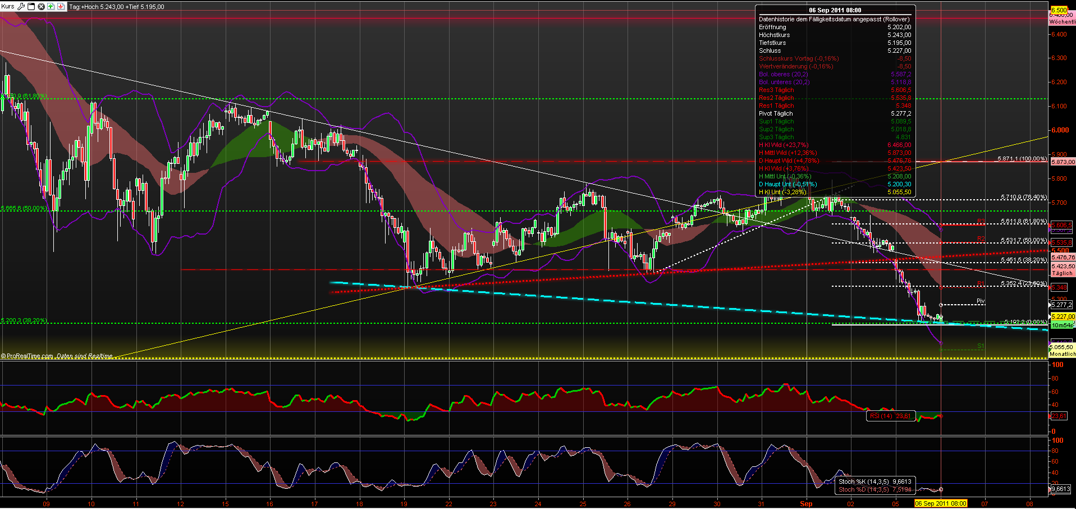1076x509 pixels.
Task: Remove the Kurs indicator with the X icon
Action: coord(41,6)
